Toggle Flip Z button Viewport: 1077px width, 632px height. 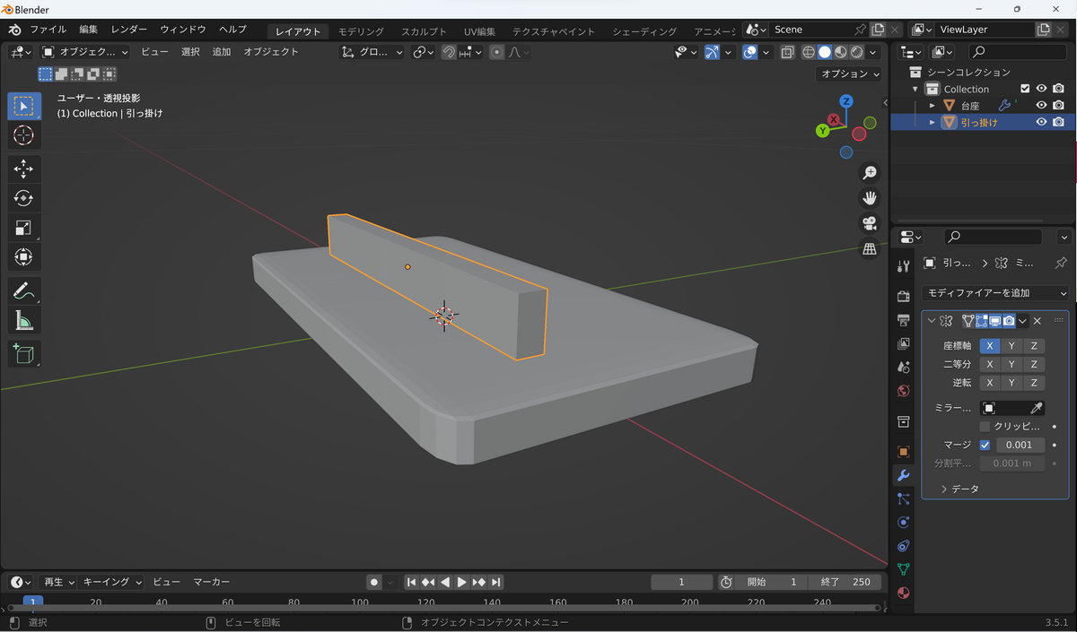tap(1034, 383)
